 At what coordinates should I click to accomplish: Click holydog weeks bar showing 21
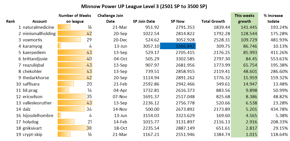(x=66, y=122)
